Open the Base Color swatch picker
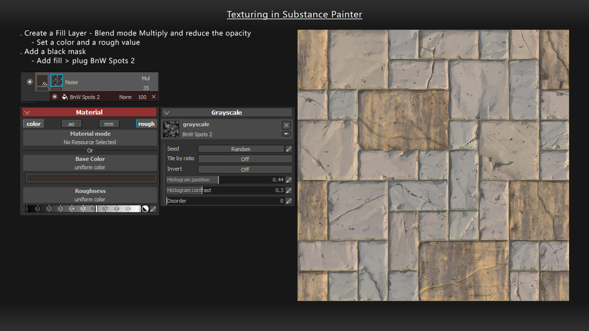Screen dimensions: 589x331 [91, 178]
